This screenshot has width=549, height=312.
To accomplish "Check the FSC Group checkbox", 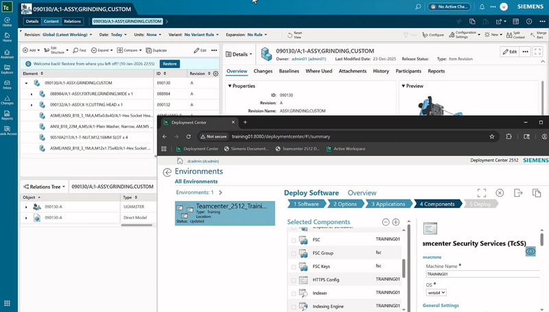I will [x=294, y=254].
